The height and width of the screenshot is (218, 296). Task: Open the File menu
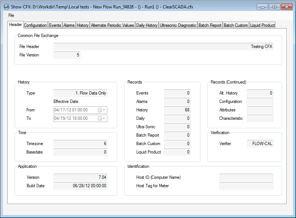tap(11, 15)
